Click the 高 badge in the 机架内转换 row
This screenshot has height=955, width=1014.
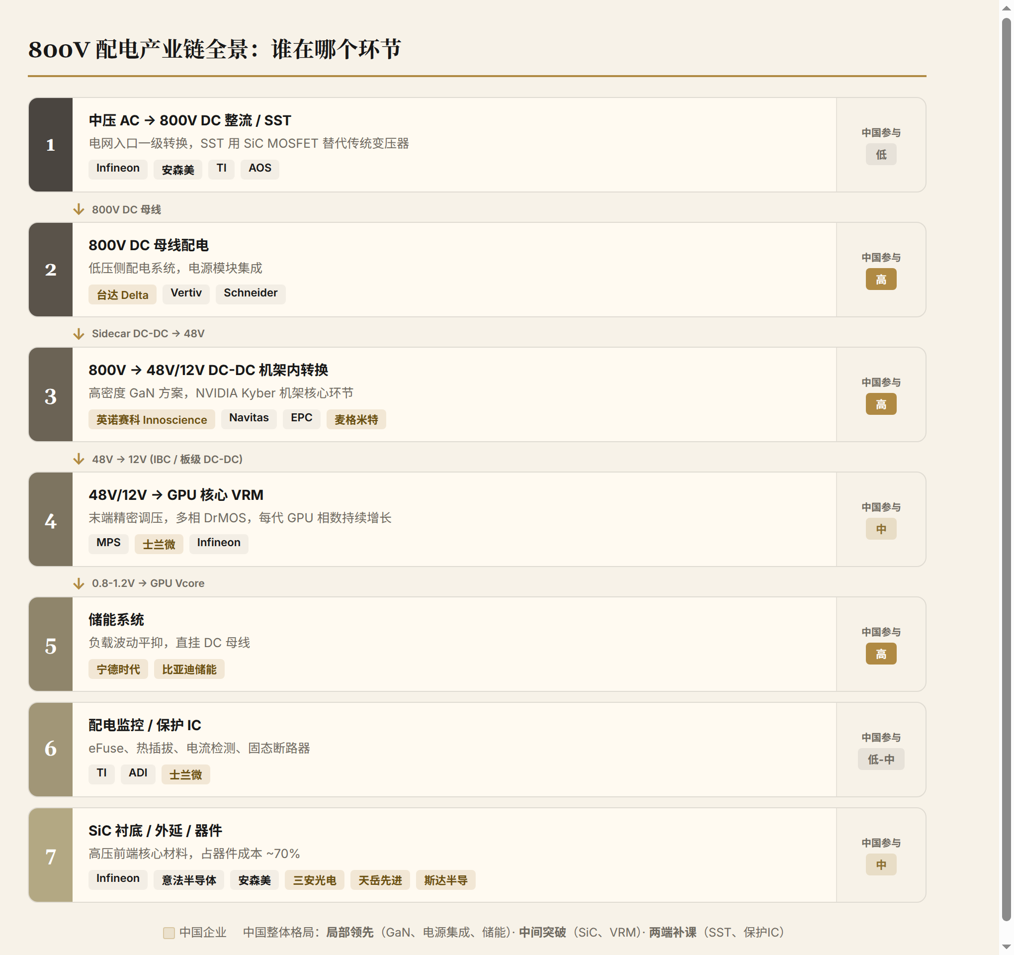coord(881,404)
